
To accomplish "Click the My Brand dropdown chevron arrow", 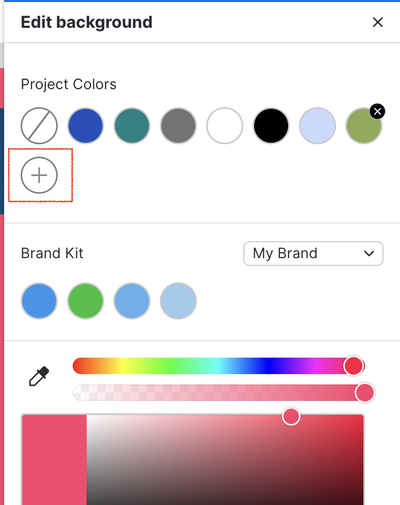I will 369,254.
